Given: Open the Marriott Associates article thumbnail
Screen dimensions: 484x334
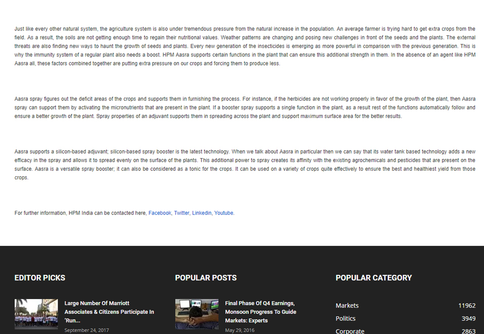Looking at the screenshot, I should point(36,314).
